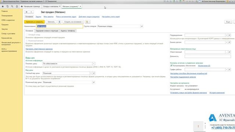Viewport: 235px width, 132px height.
Task: Open the Закупки sidebar section
Action: [4, 29]
